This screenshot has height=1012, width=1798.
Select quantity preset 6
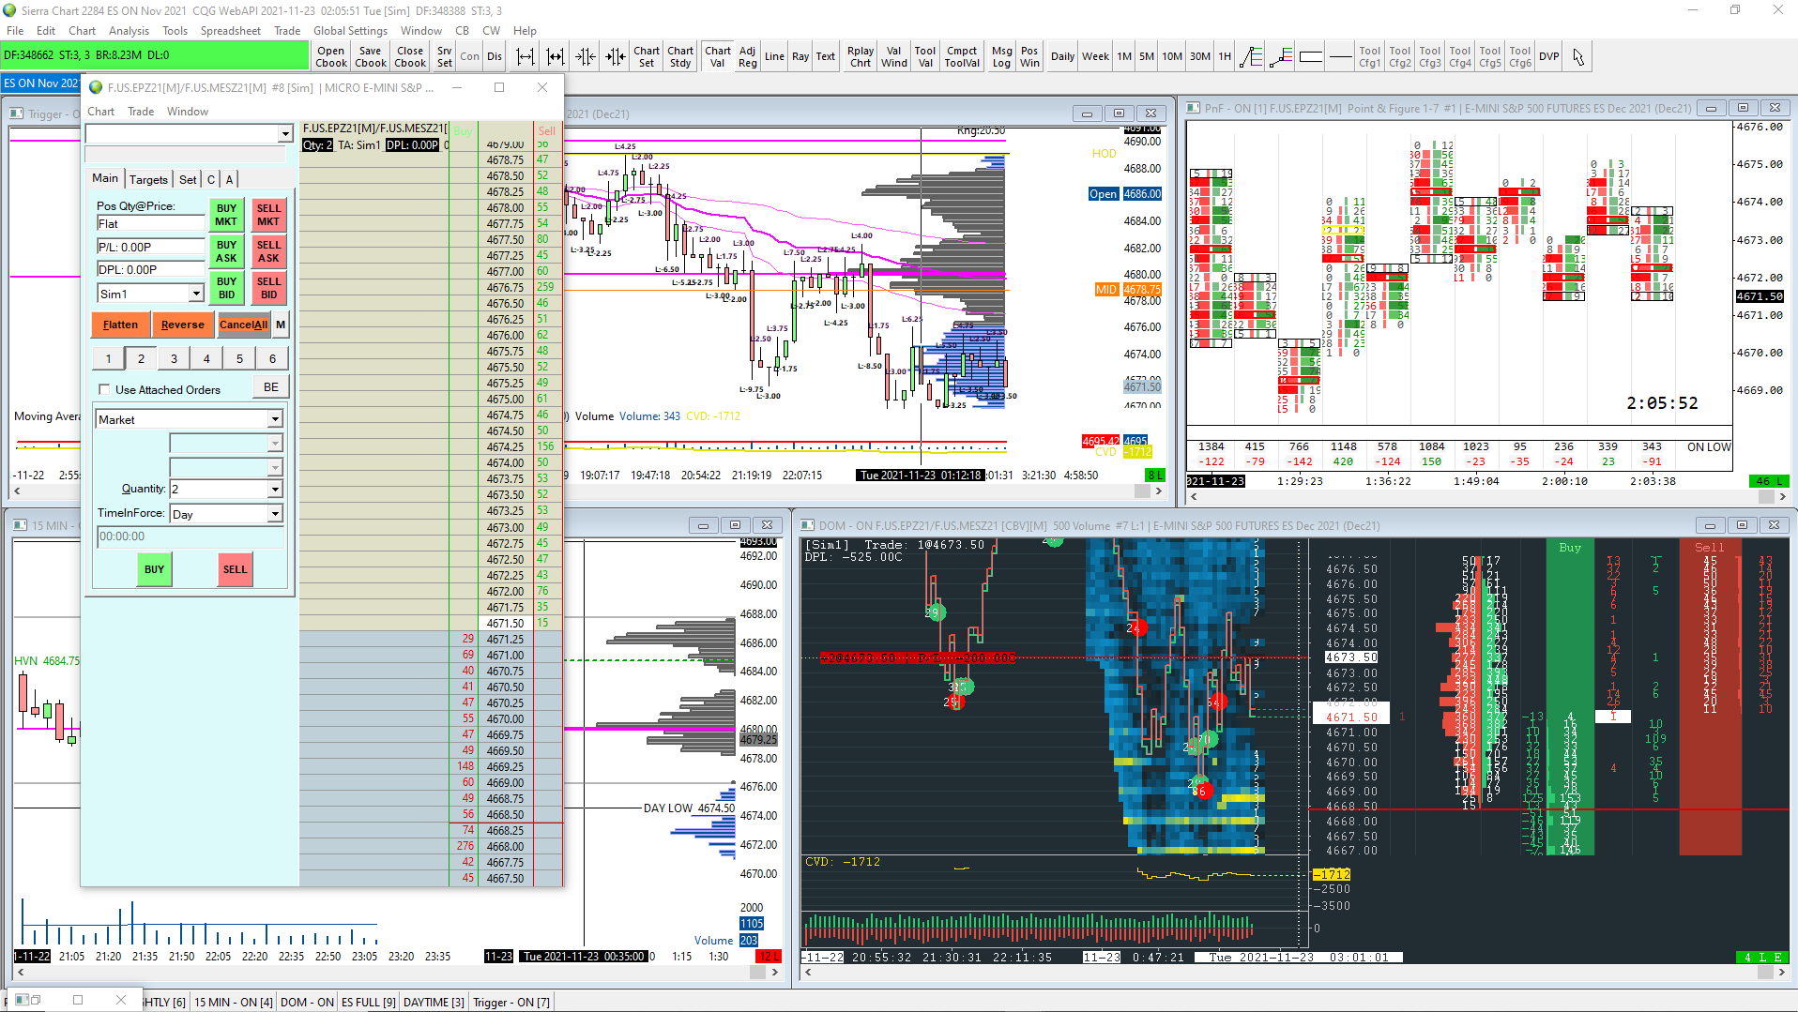click(x=273, y=359)
